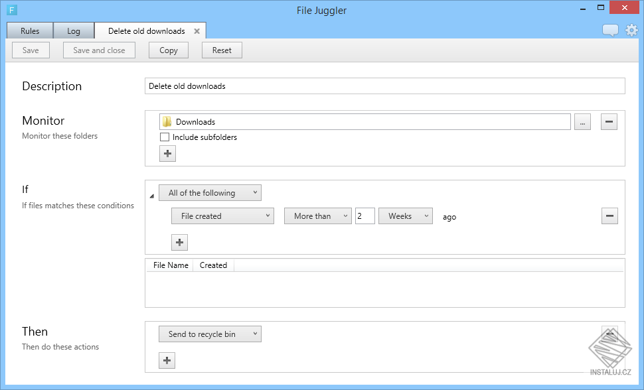Click the Description text field
The width and height of the screenshot is (644, 390).
tap(385, 86)
